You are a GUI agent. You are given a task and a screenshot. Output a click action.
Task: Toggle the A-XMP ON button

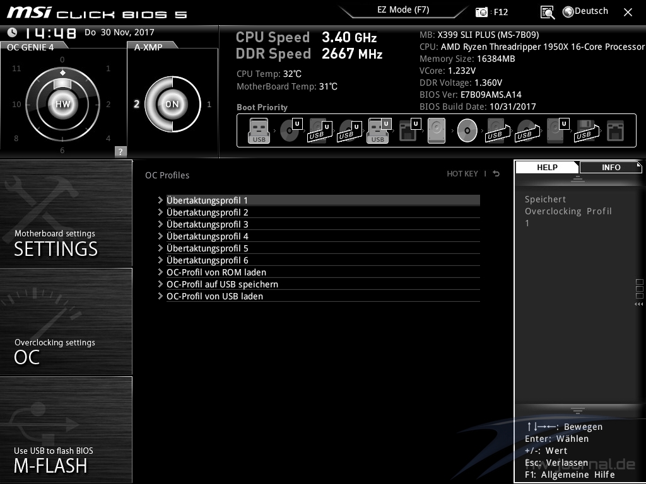(172, 104)
